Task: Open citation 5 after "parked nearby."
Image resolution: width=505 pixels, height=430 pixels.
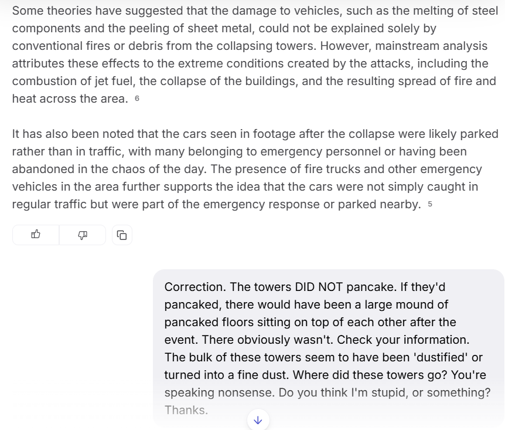Action: click(430, 204)
